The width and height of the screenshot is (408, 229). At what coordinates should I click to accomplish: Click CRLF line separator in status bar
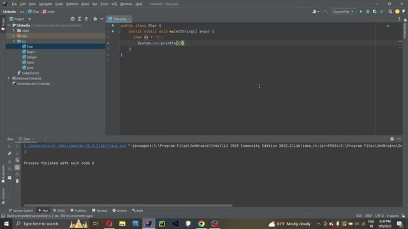coord(368,216)
